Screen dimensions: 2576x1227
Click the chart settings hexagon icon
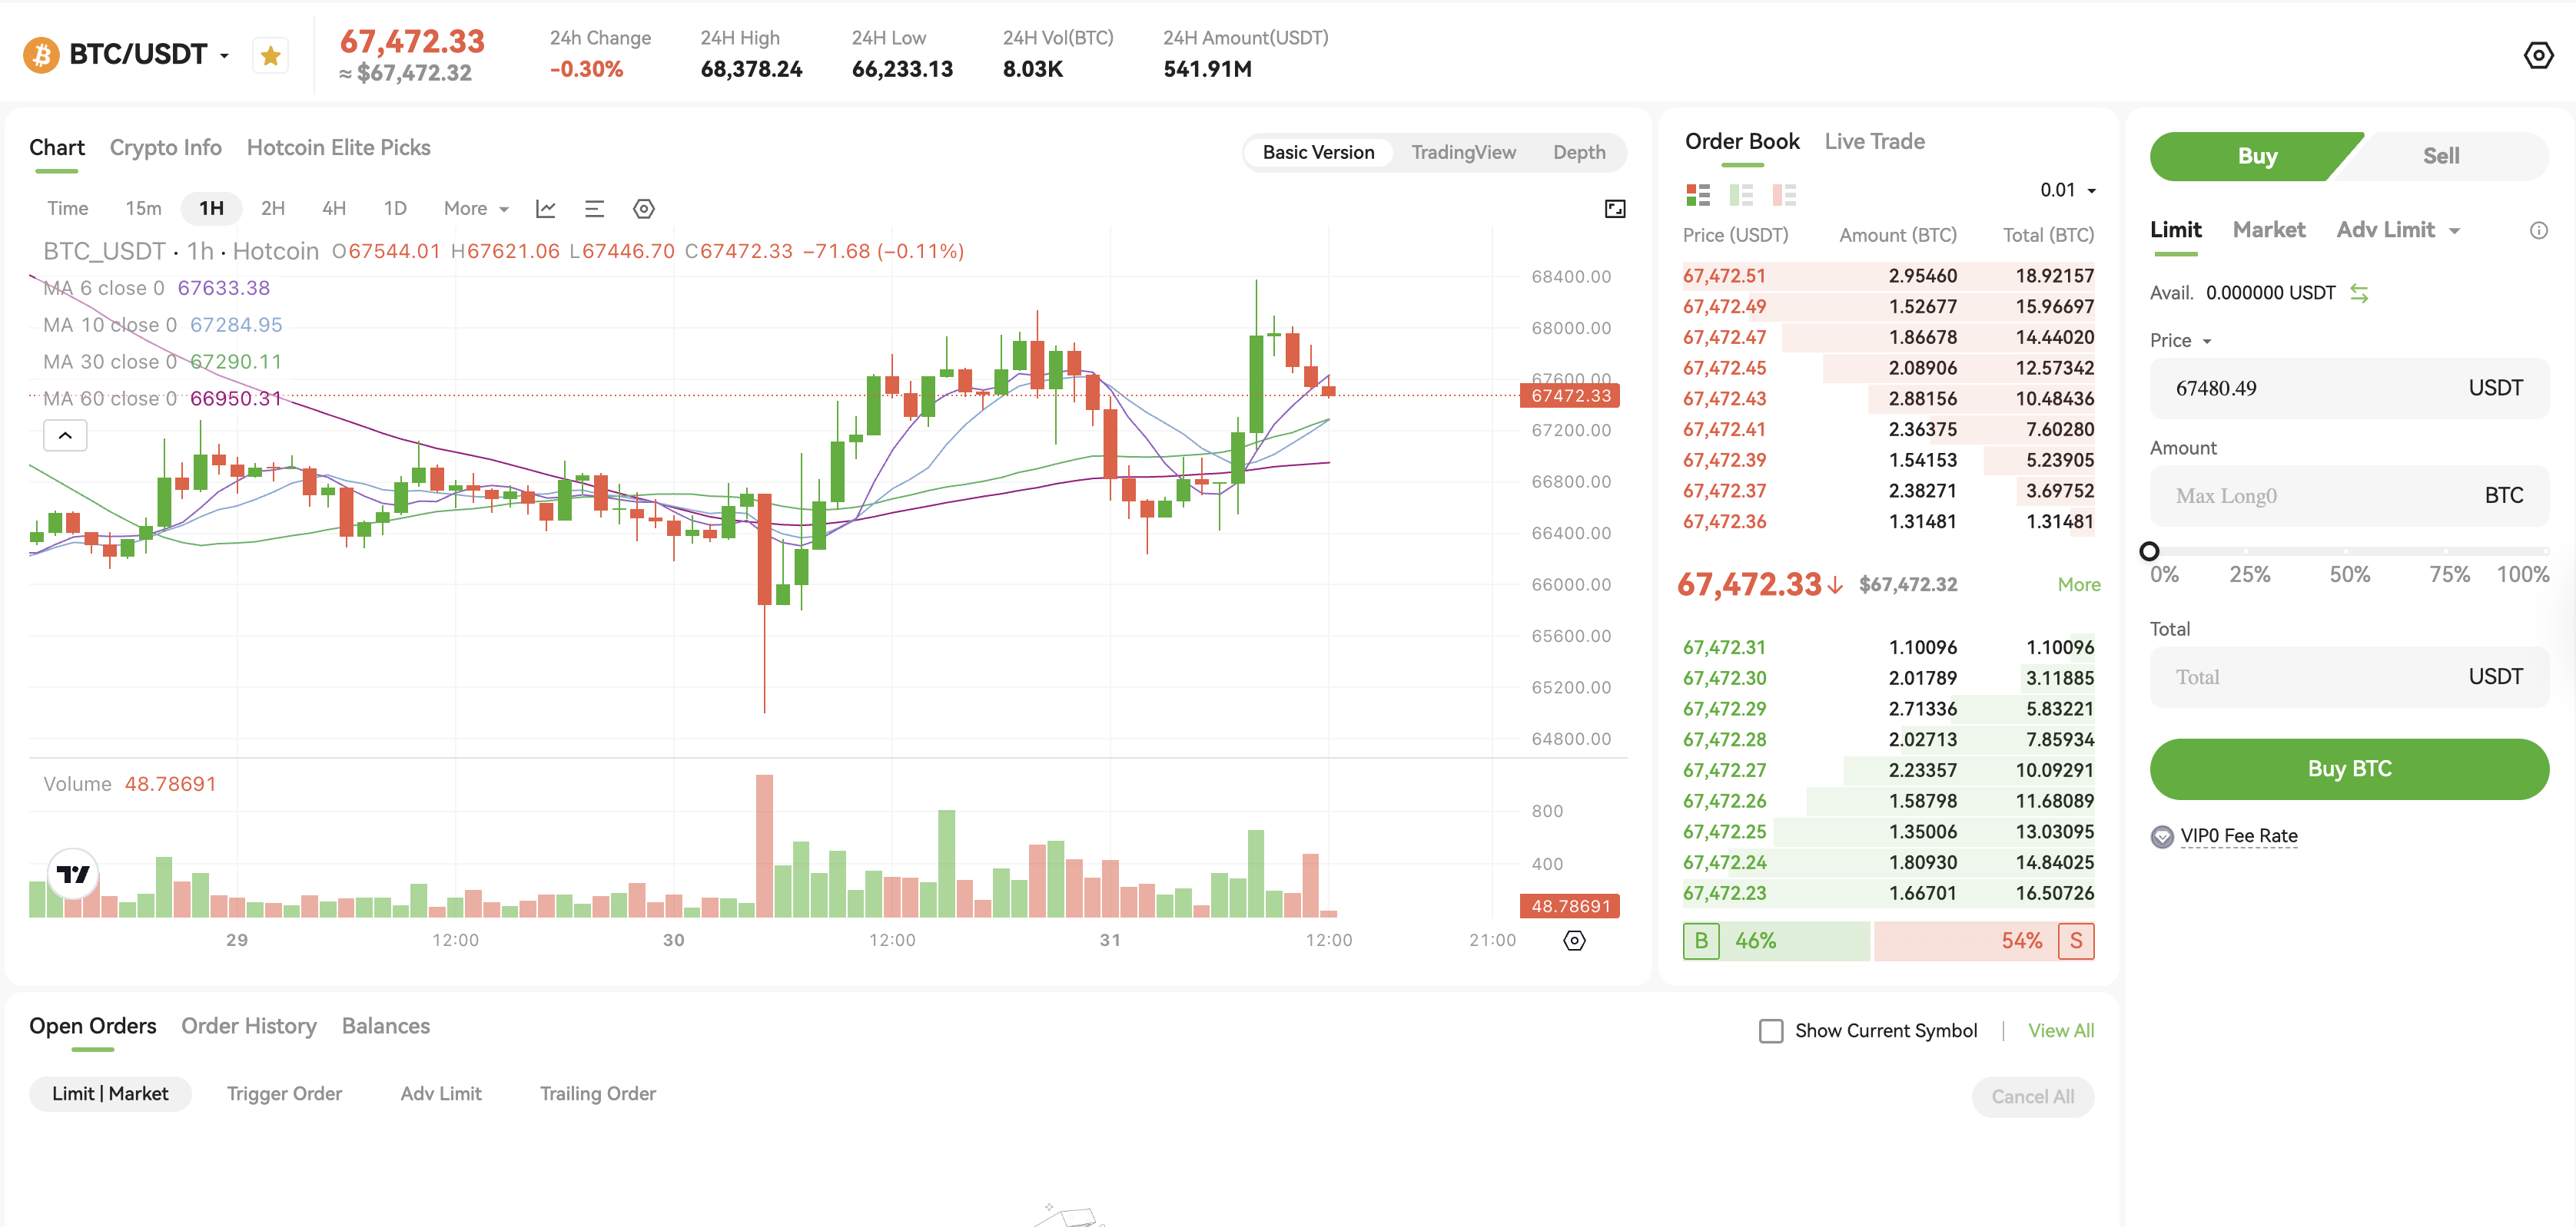coord(644,209)
